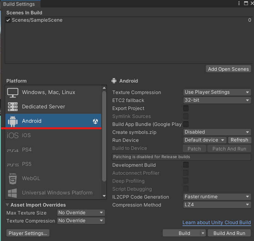
Task: Enable the Export Project checkbox
Action: [x=186, y=108]
